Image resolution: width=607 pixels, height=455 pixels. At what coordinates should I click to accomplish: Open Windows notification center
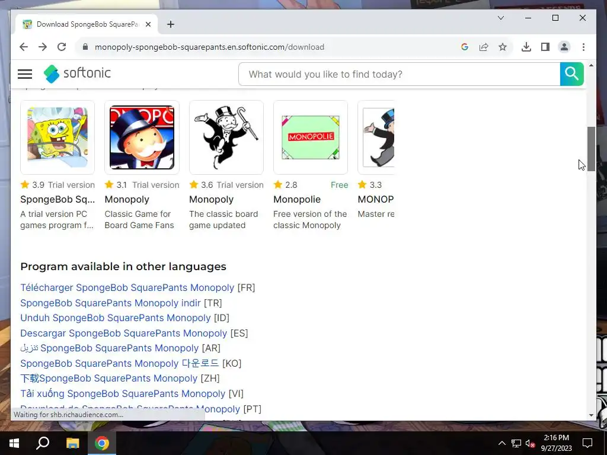(x=587, y=443)
